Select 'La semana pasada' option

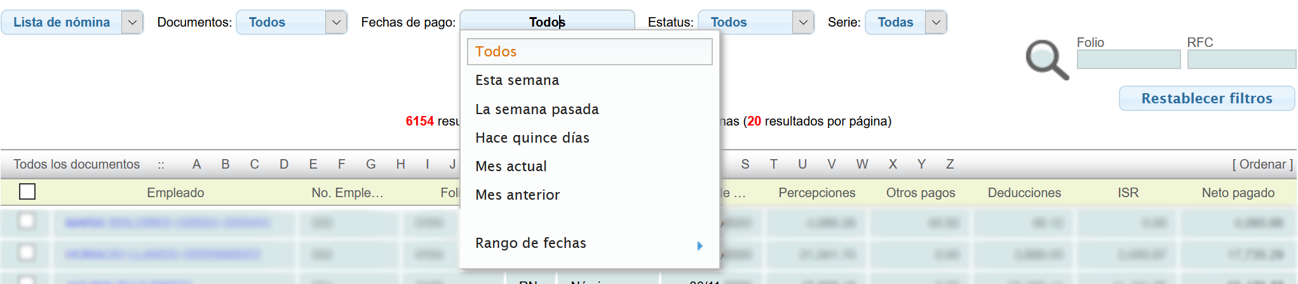click(537, 110)
